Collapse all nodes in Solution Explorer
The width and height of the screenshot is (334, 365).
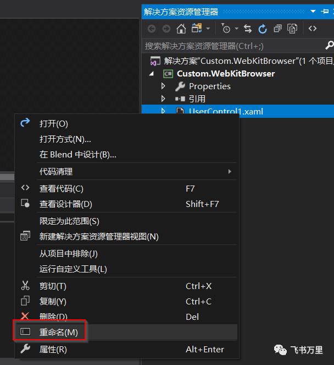277,29
